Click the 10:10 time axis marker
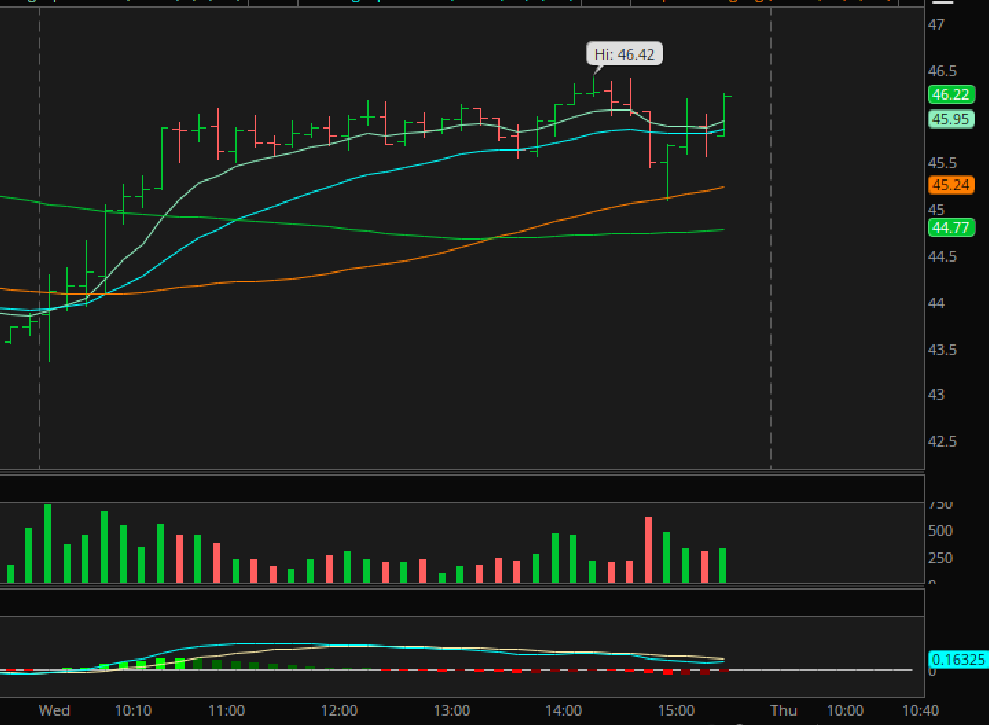Screen dimensions: 989x725 pos(133,710)
